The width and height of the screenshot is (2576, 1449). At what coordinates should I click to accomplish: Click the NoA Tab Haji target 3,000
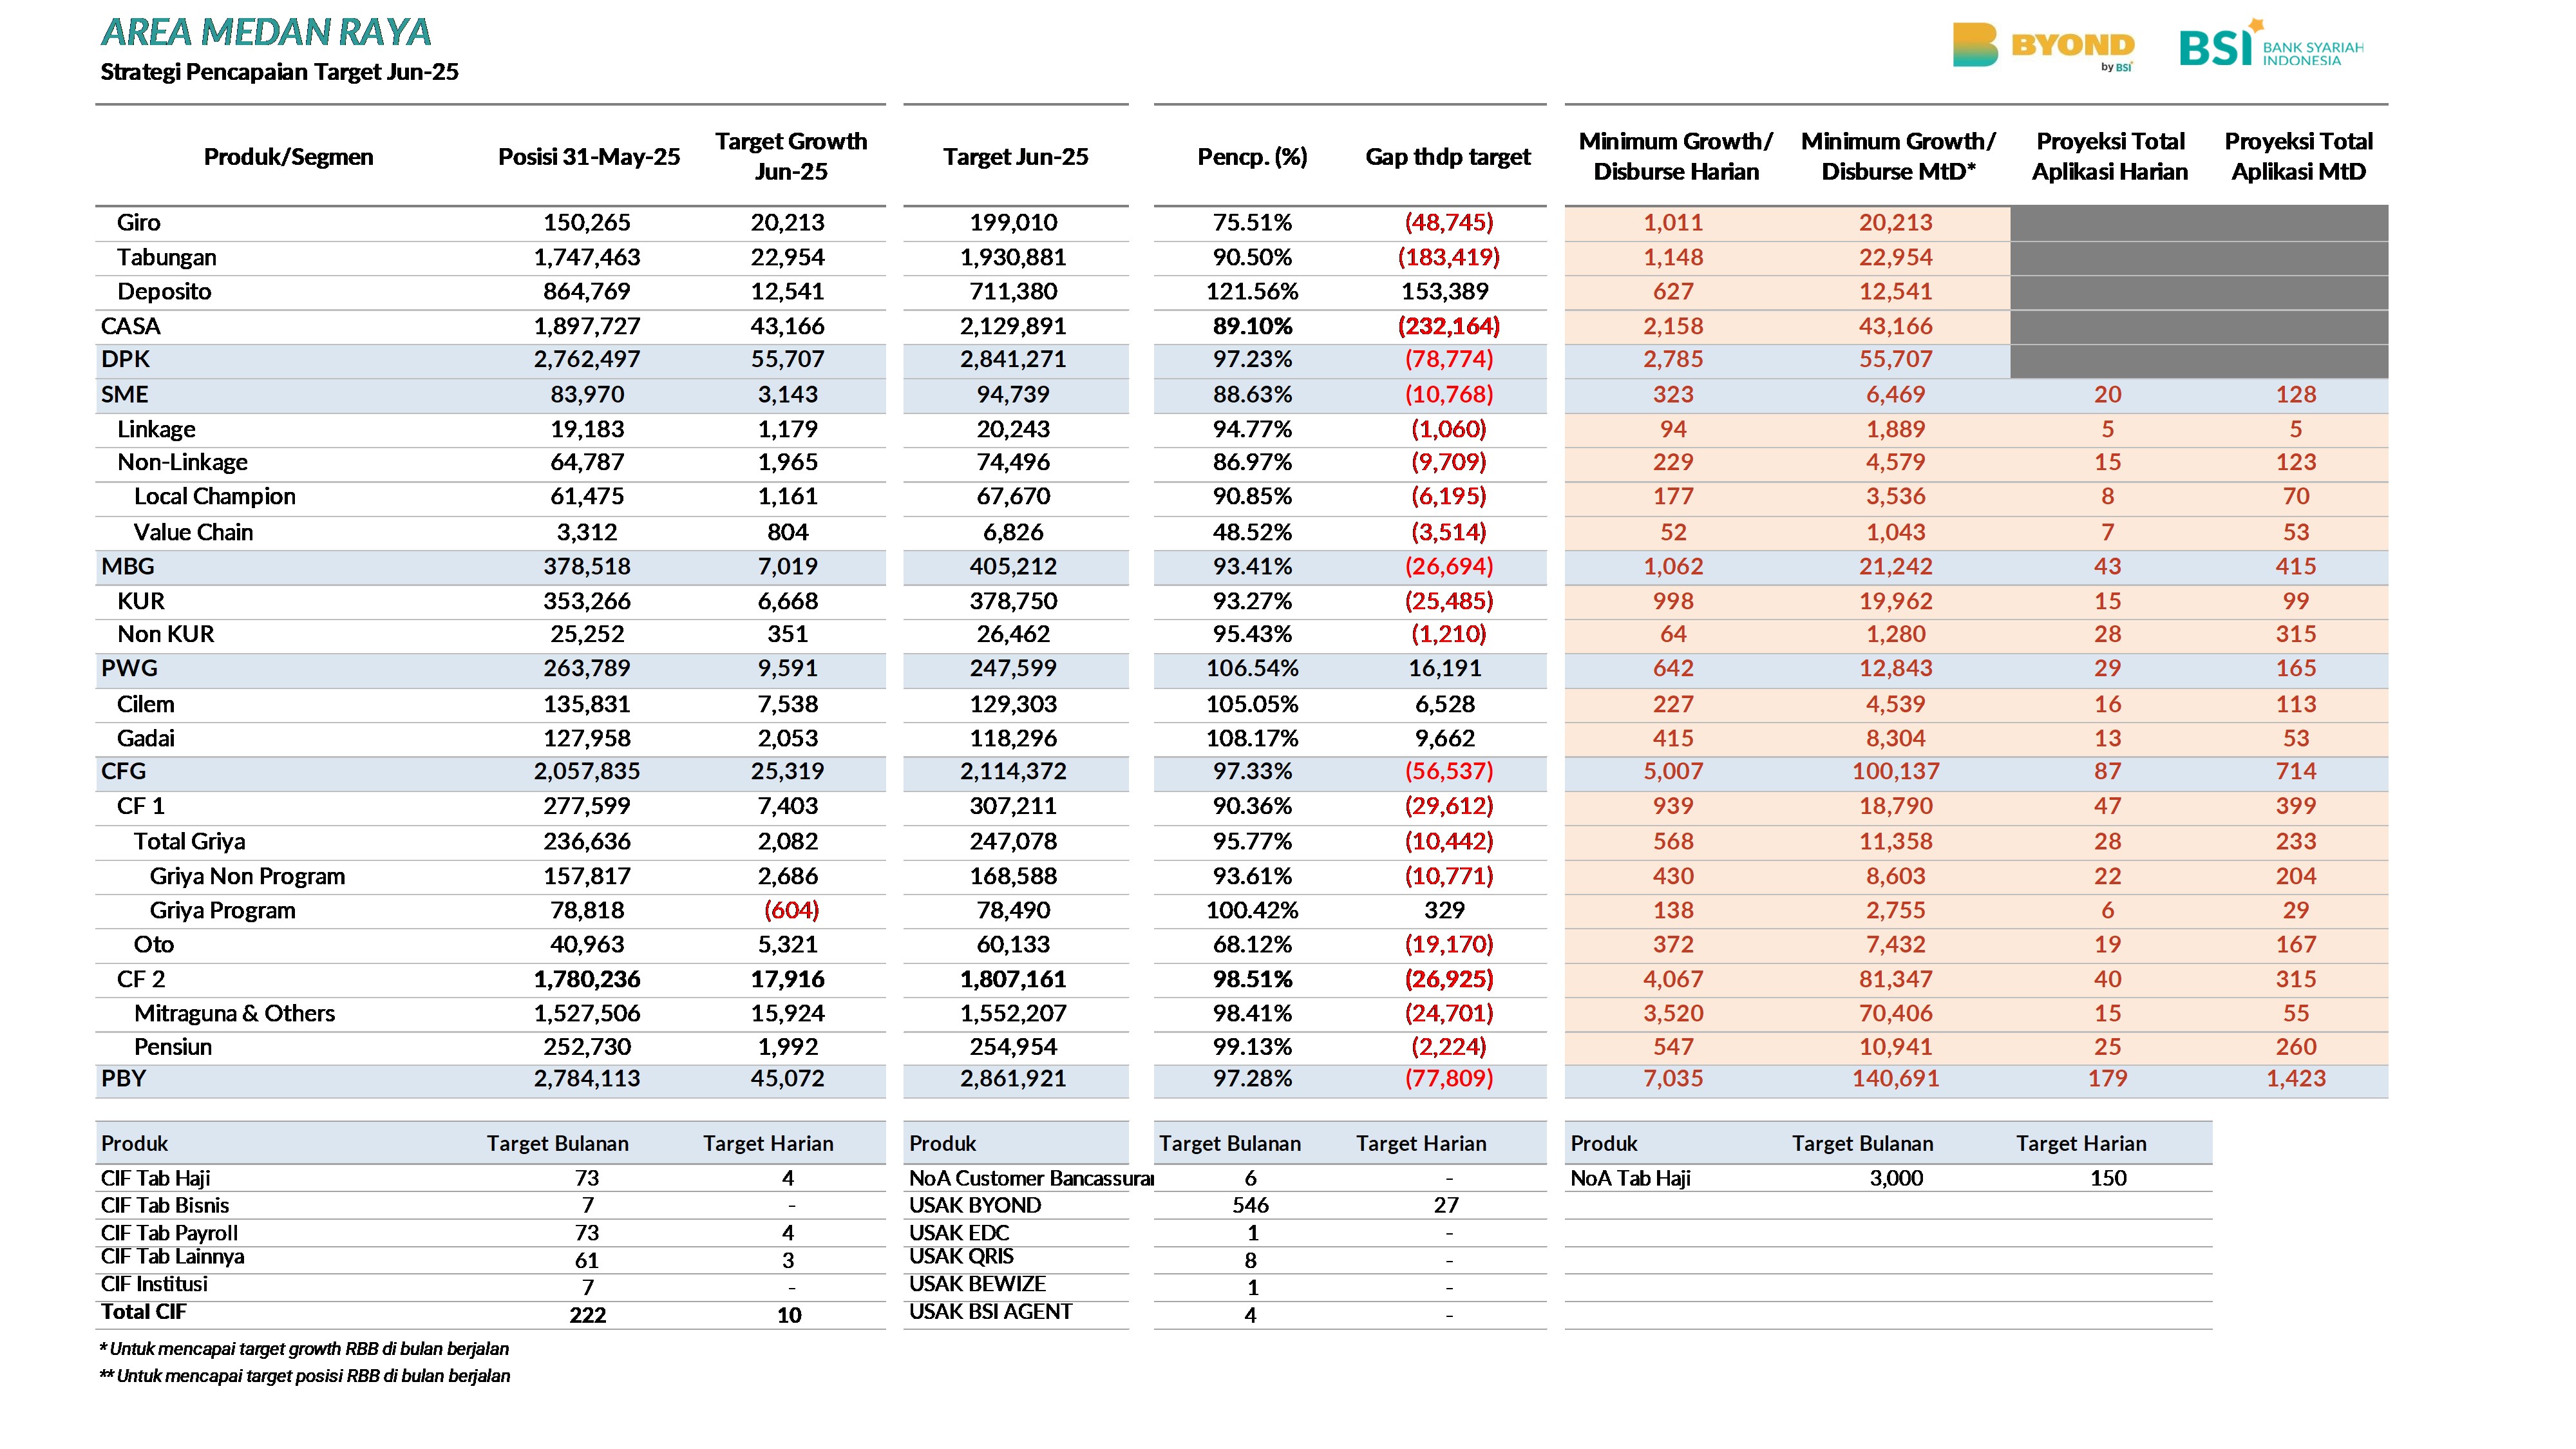click(x=1896, y=1178)
